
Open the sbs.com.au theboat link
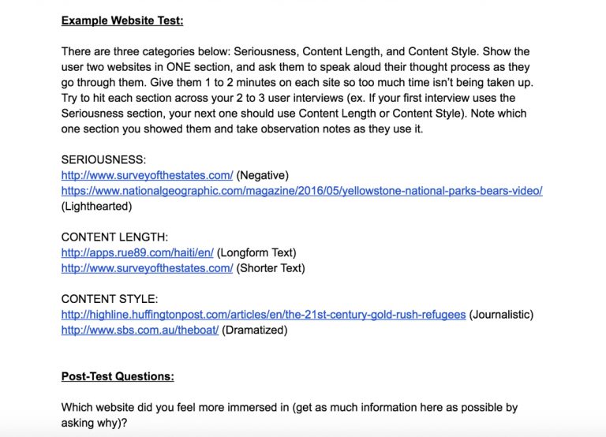140,330
